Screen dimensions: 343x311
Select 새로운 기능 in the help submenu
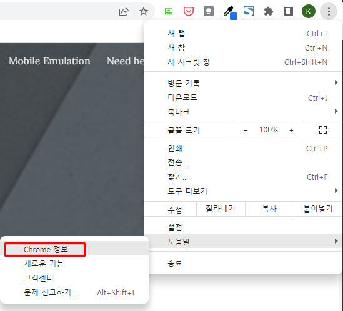pyautogui.click(x=74, y=264)
